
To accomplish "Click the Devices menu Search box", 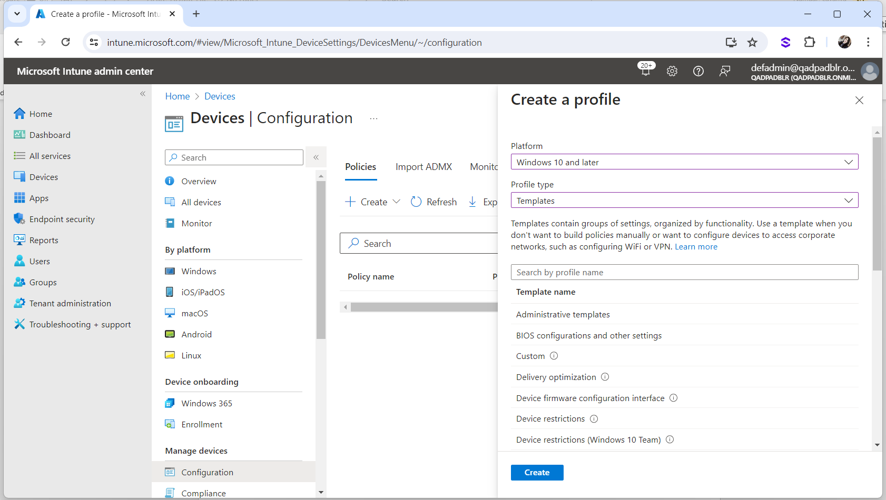I will tap(234, 157).
